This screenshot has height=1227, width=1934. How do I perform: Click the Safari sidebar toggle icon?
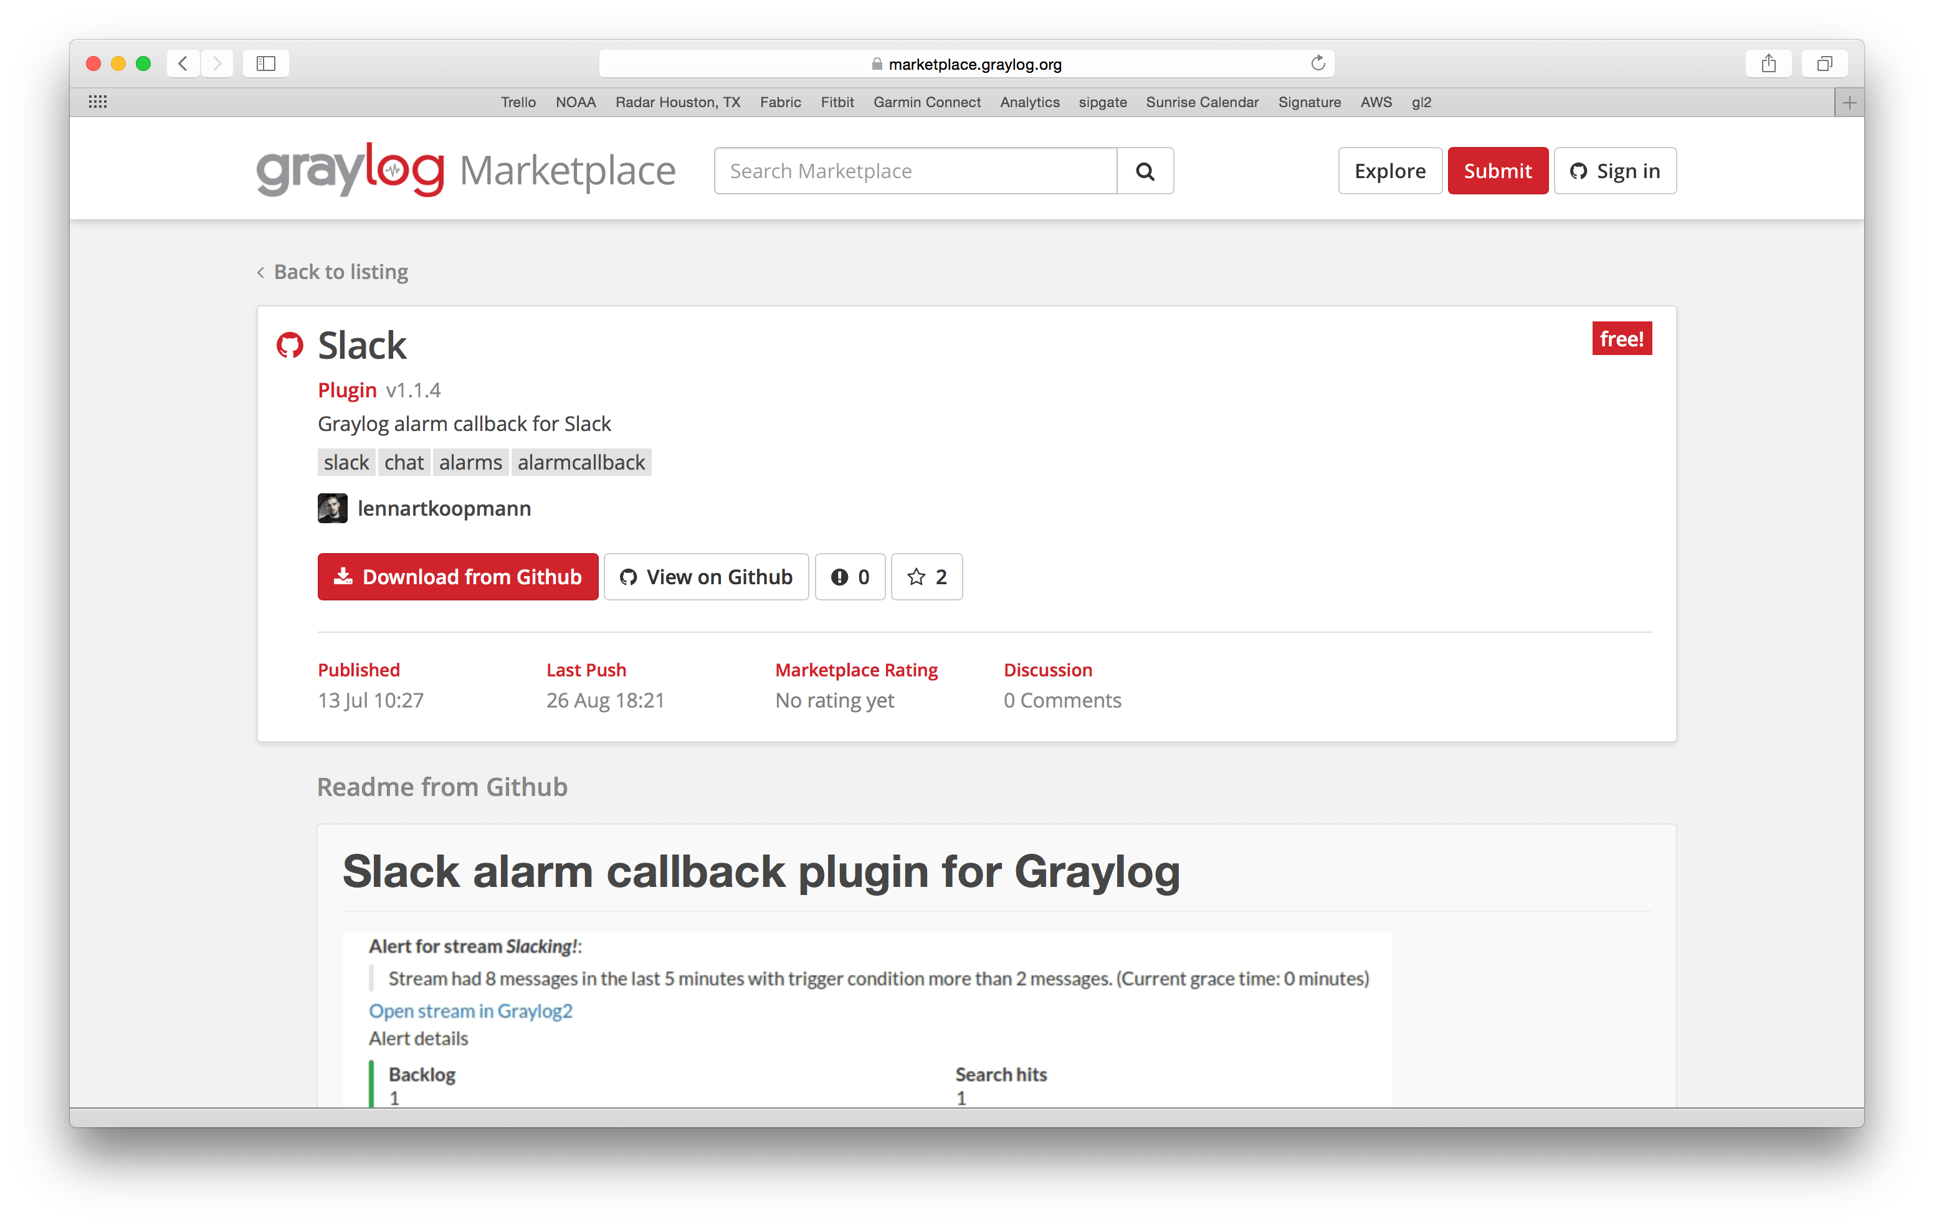[266, 64]
